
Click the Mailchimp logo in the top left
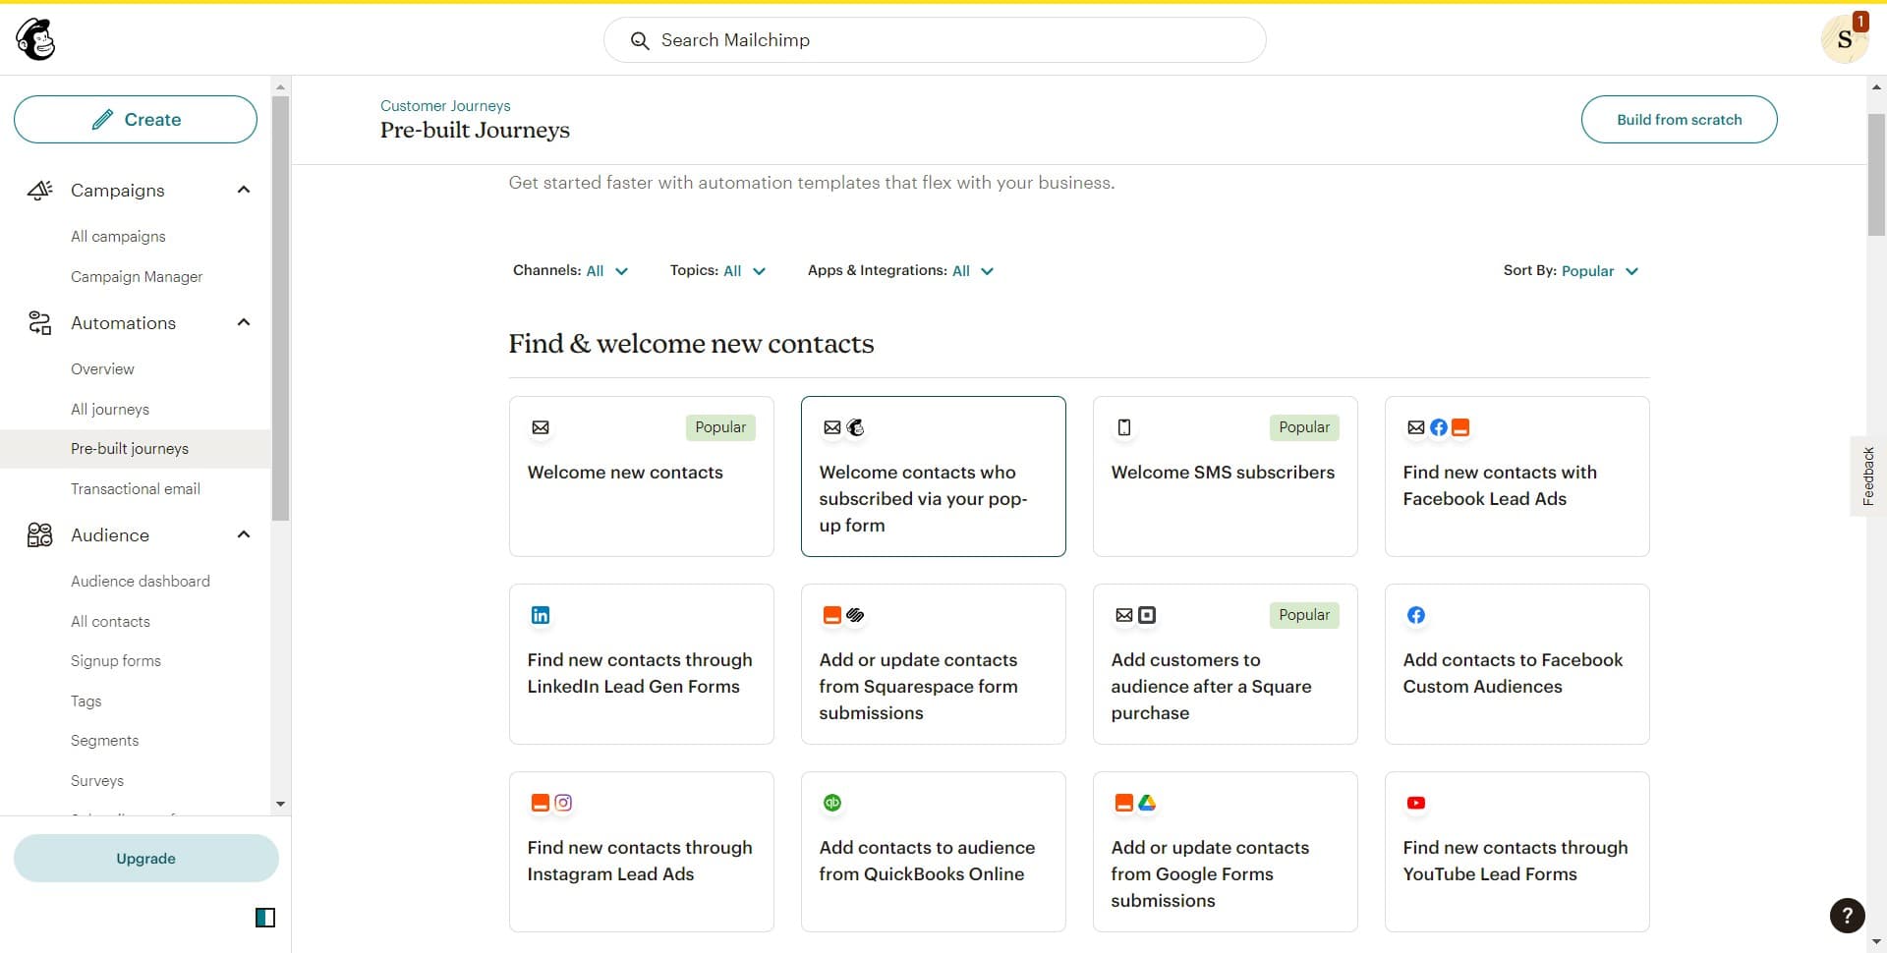(35, 39)
